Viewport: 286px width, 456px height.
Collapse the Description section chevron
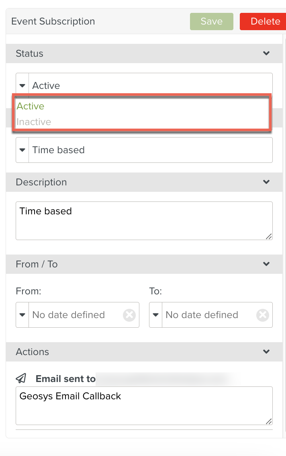coord(266,182)
